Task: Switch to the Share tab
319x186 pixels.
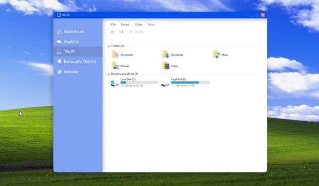Action: (x=139, y=25)
